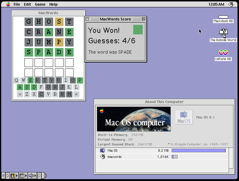Click the X key on MacWords keyboard
Image resolution: width=239 pixels, height=181 pixels.
click(x=34, y=94)
